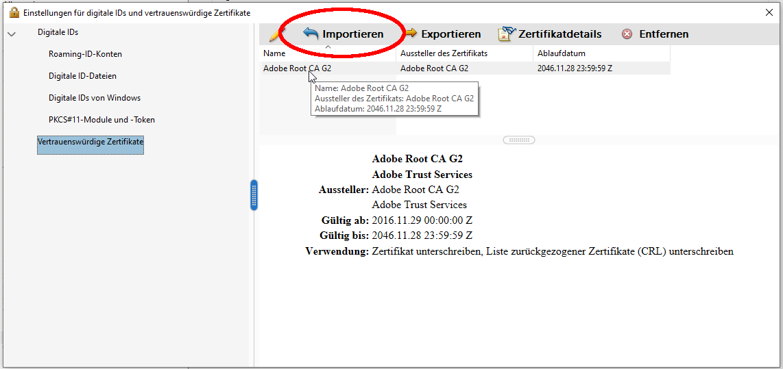Click Entfernen to remove certificate
783x369 pixels.
(x=664, y=34)
